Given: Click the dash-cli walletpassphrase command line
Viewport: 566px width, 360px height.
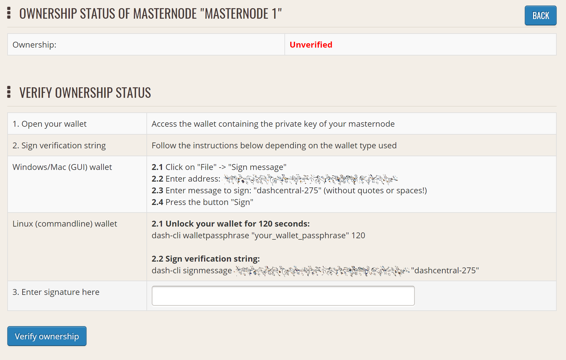Looking at the screenshot, I should pyautogui.click(x=258, y=235).
